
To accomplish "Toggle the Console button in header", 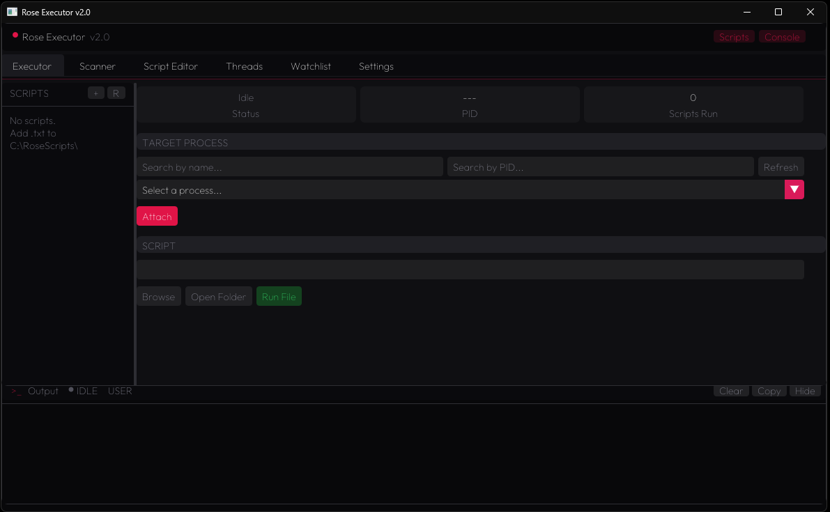I will tap(782, 37).
